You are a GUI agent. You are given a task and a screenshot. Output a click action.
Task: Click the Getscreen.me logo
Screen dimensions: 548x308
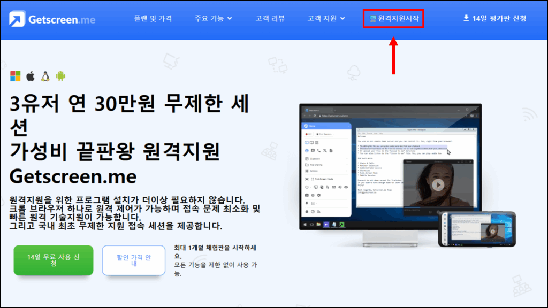[52, 19]
